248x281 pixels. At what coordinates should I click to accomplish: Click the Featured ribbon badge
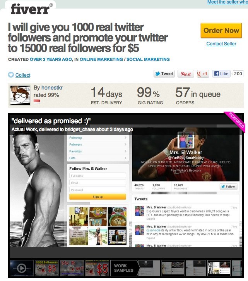coord(235,122)
